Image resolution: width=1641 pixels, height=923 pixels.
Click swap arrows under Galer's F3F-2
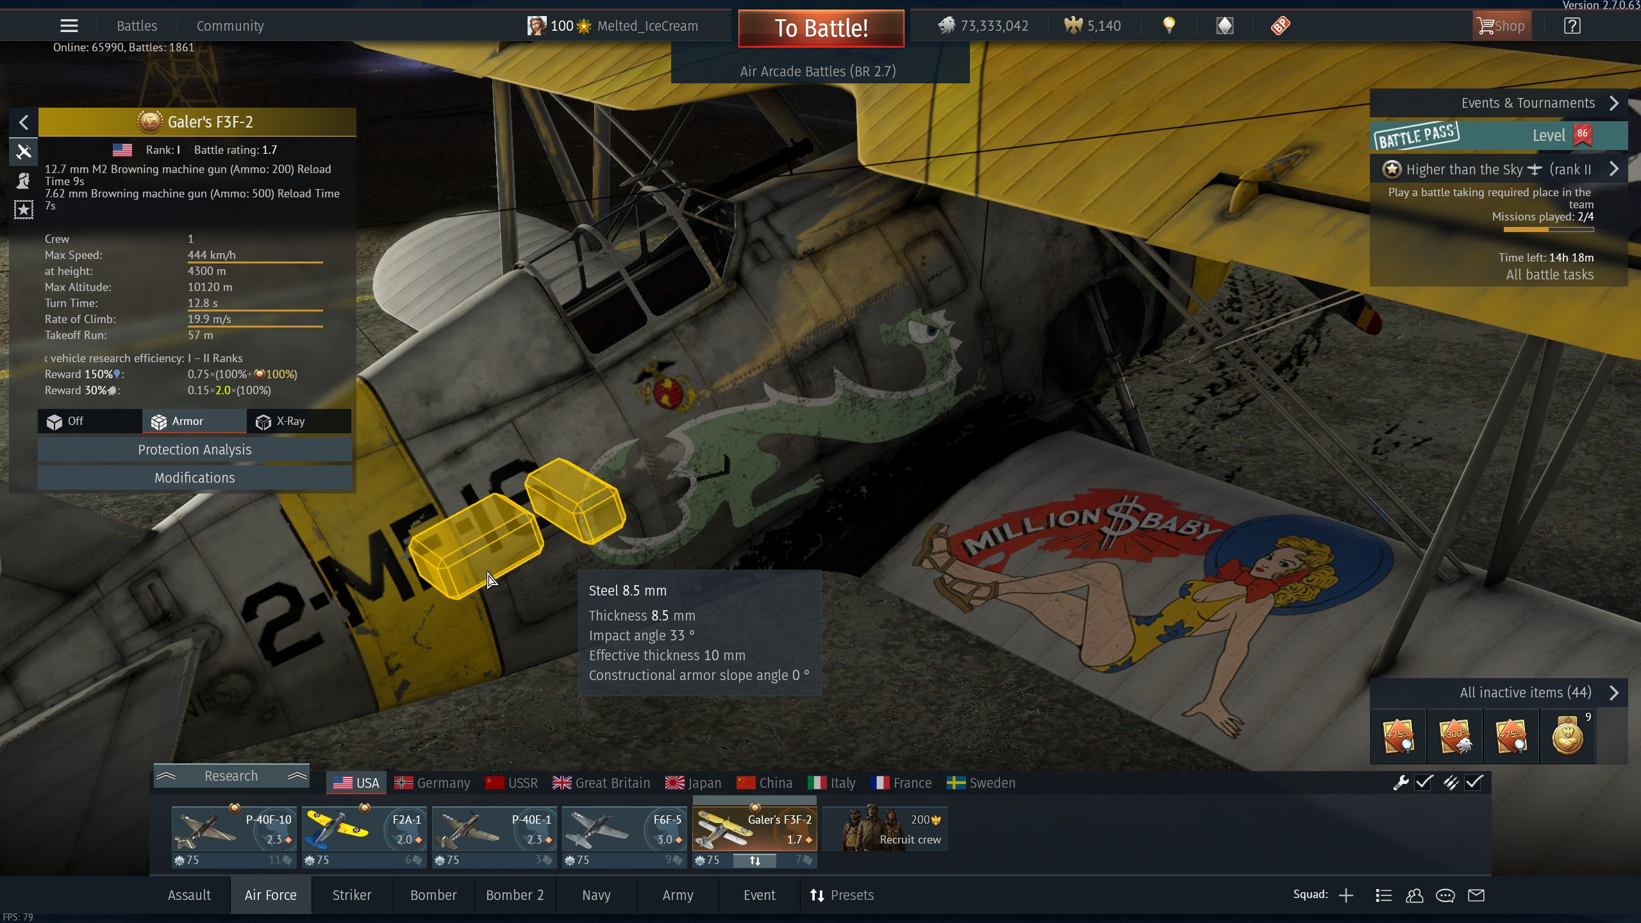754,861
